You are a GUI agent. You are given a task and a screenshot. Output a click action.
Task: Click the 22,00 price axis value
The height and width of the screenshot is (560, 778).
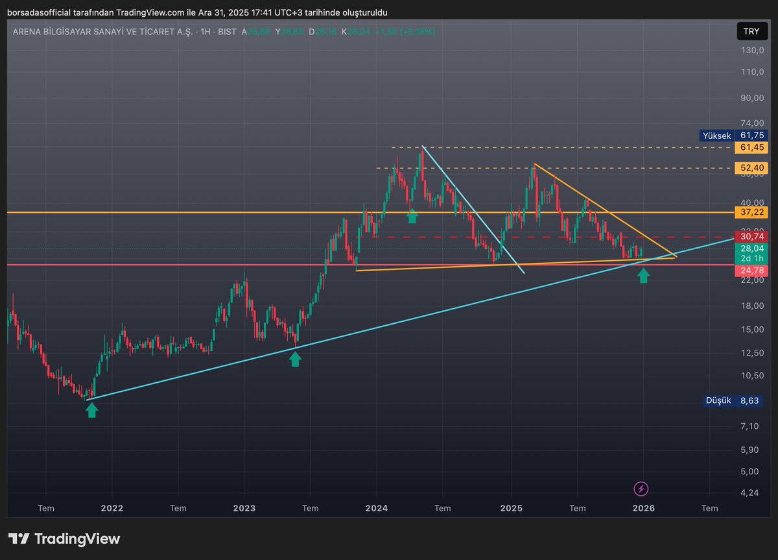[x=752, y=280]
